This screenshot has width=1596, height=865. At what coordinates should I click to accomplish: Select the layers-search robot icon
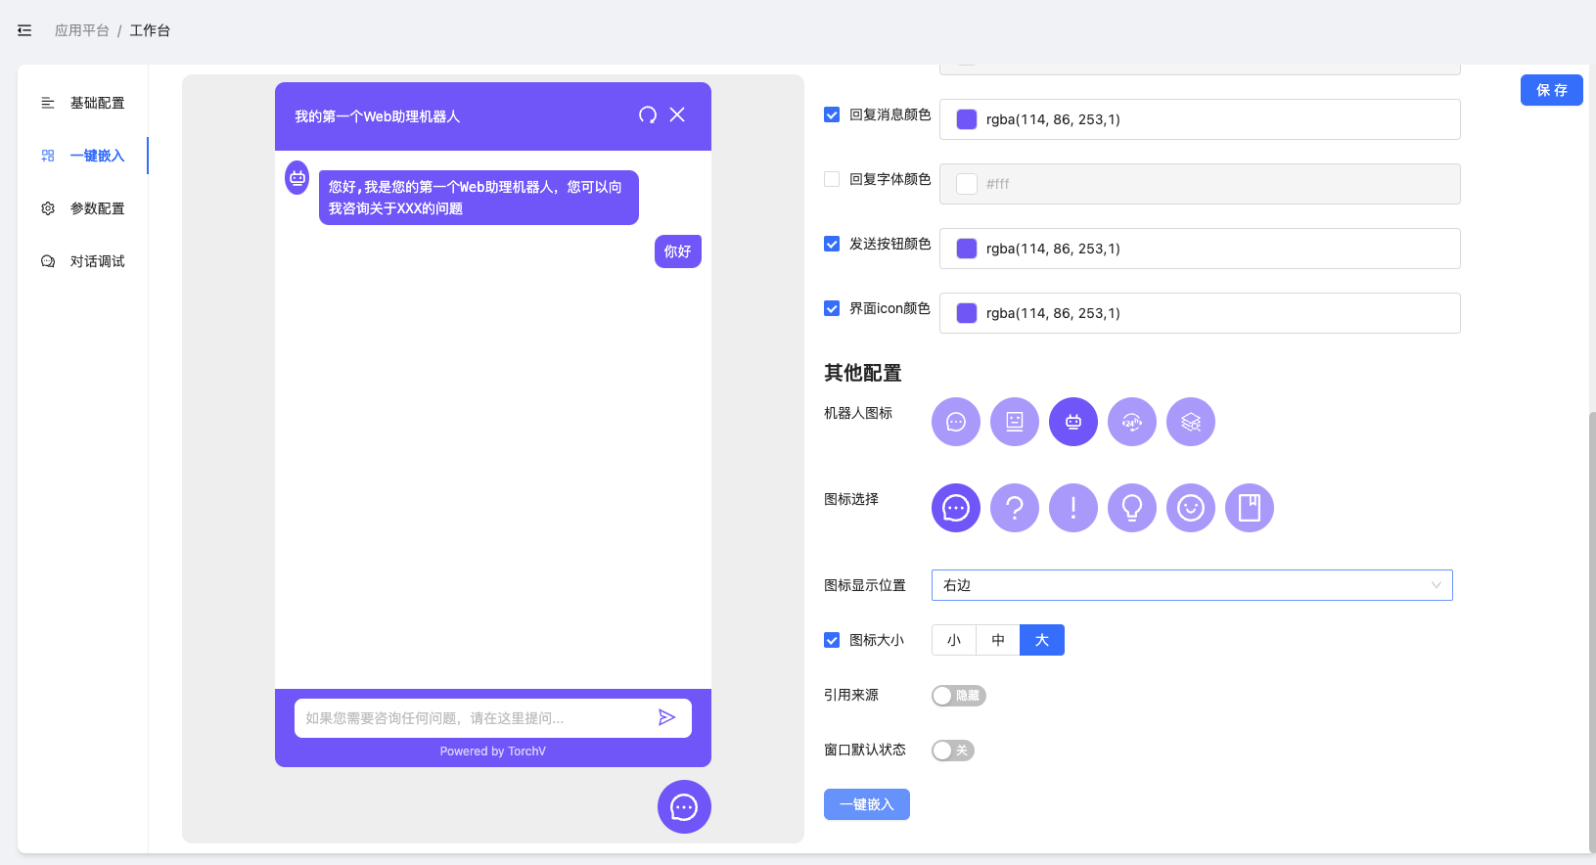click(x=1191, y=422)
